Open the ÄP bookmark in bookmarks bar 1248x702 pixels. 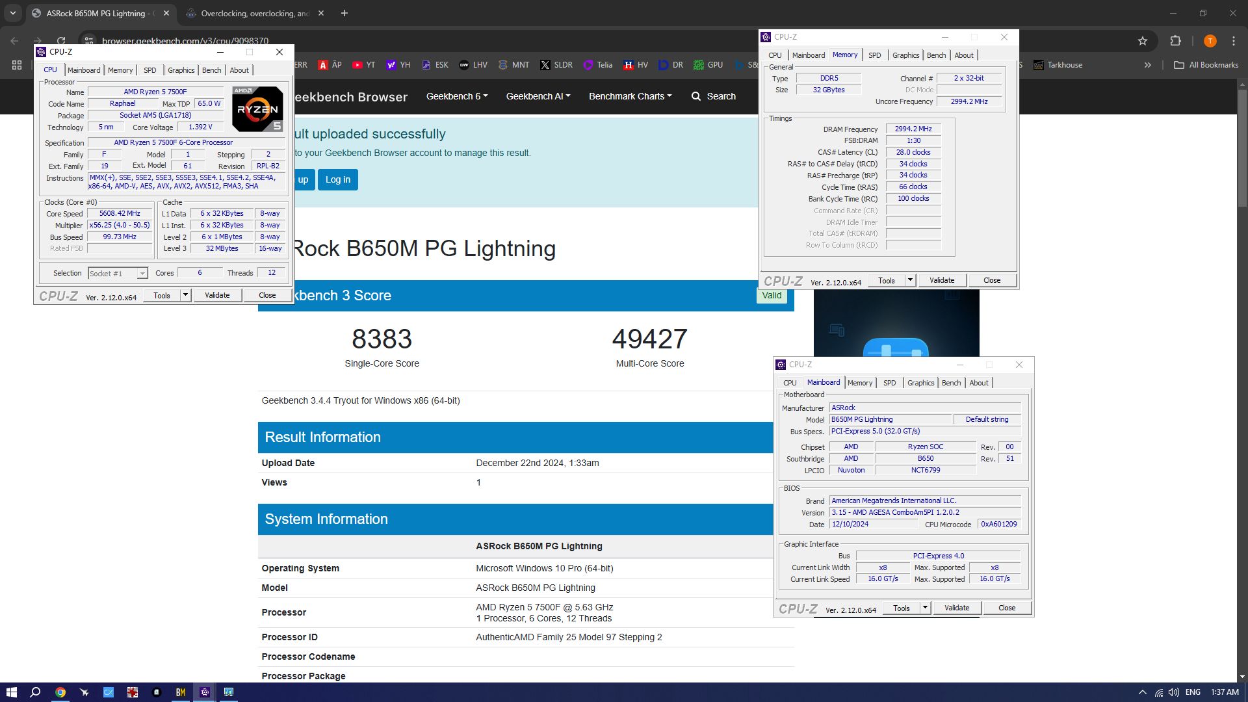[x=330, y=65]
